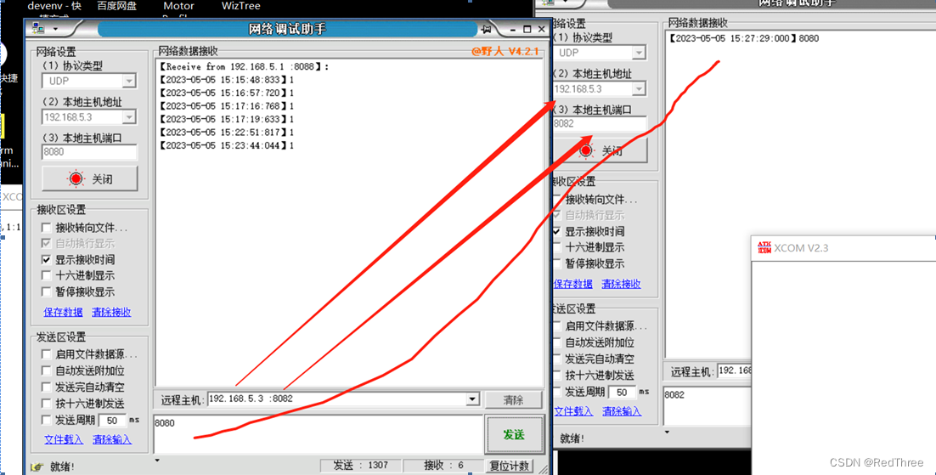Check 暂停接收显示 in the port-8080 window
The image size is (936, 475).
[46, 291]
